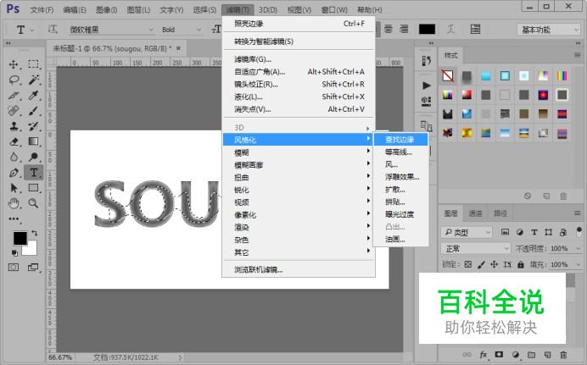Toggle lock transparent pixels
Viewport: 587px width, 365px height.
click(x=467, y=264)
